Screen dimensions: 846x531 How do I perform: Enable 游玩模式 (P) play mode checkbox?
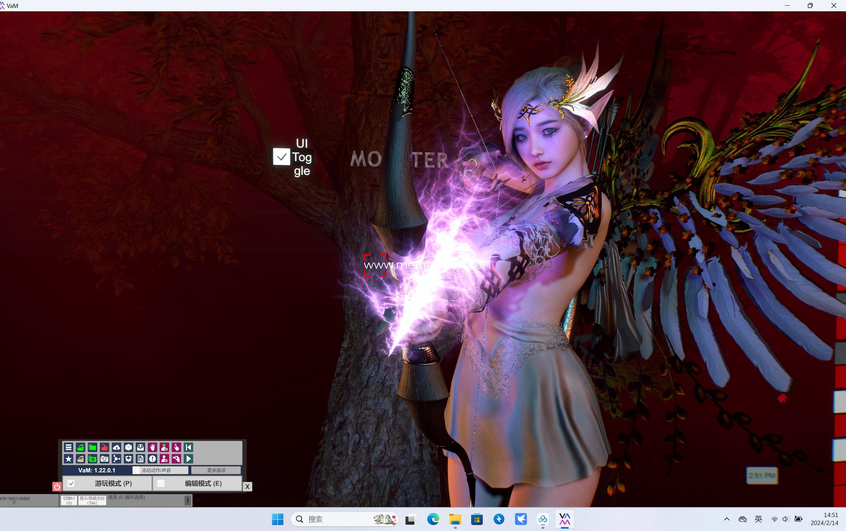point(71,484)
